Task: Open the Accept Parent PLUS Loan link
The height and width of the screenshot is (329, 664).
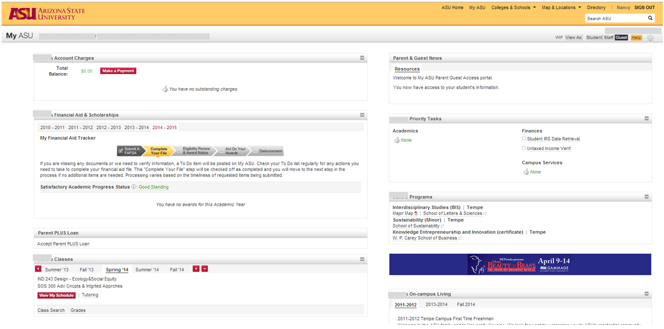Action: pos(63,243)
